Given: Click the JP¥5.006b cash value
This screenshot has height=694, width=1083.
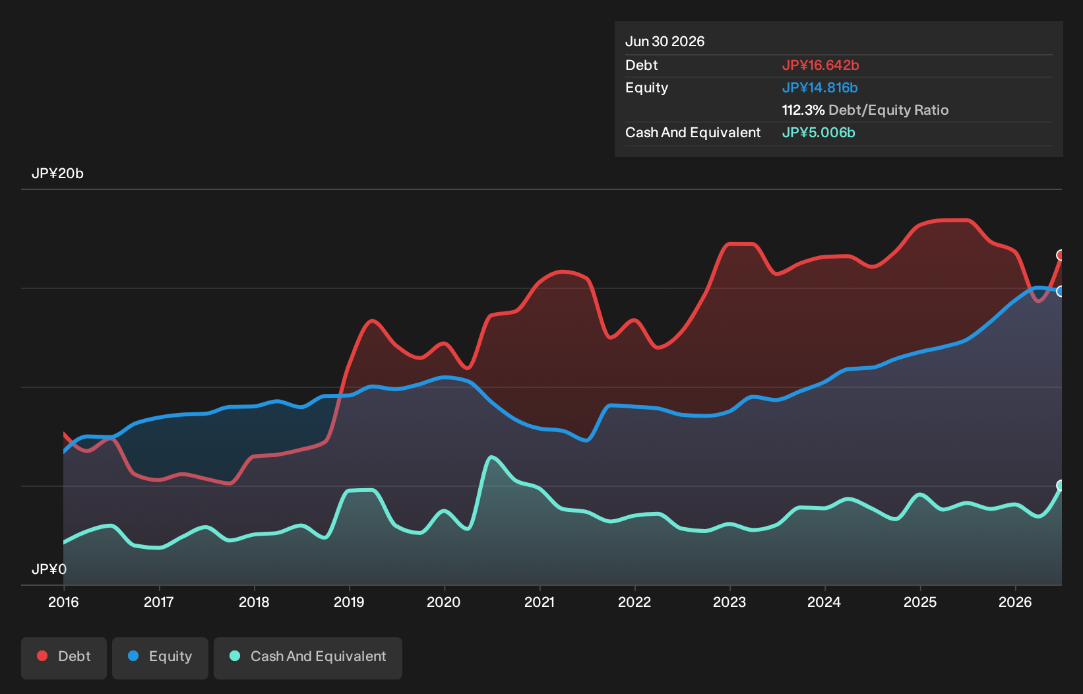Looking at the screenshot, I should coord(819,133).
